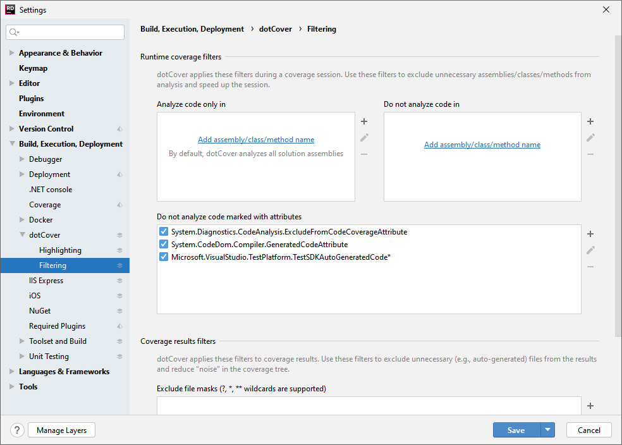Expand the Docker node

tap(22, 220)
